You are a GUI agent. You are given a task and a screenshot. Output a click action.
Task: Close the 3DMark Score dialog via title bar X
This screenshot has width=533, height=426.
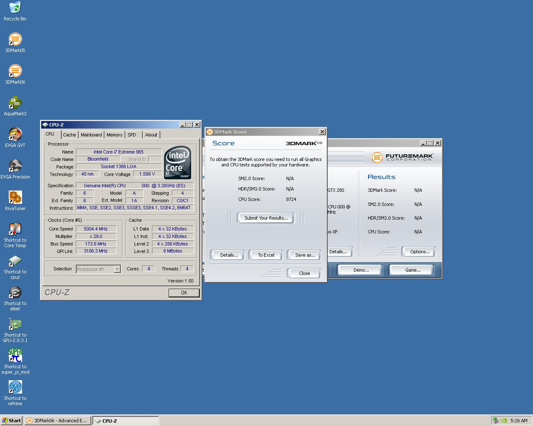coord(322,132)
